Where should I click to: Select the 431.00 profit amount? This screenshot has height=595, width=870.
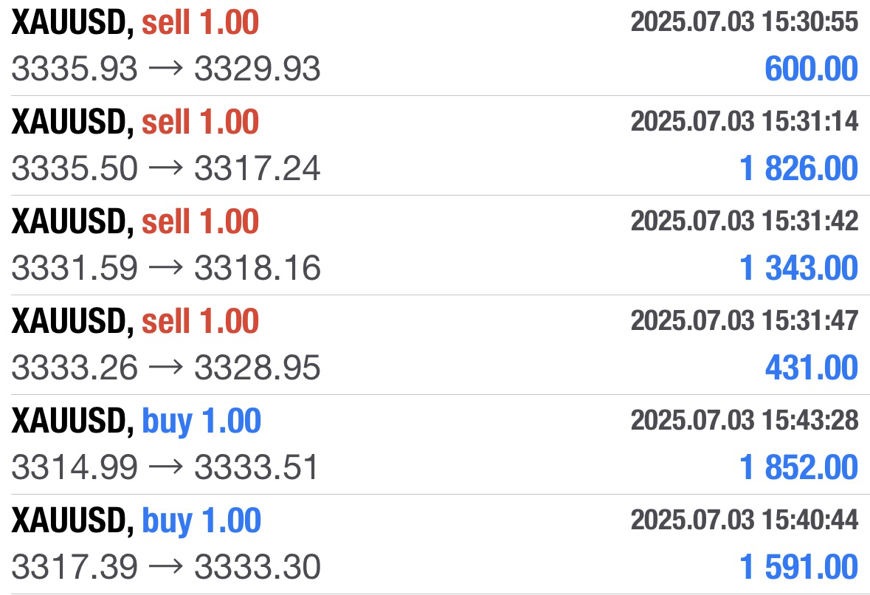click(812, 368)
